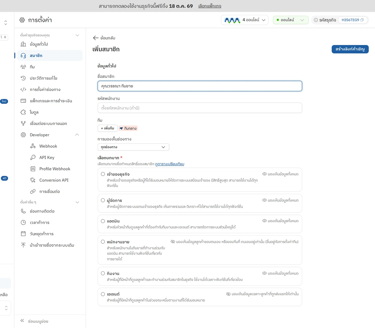Screen dimensions: 375x328
Task: Click the เลือกแพ็กเกจ link in top banner
Action: (210, 6)
